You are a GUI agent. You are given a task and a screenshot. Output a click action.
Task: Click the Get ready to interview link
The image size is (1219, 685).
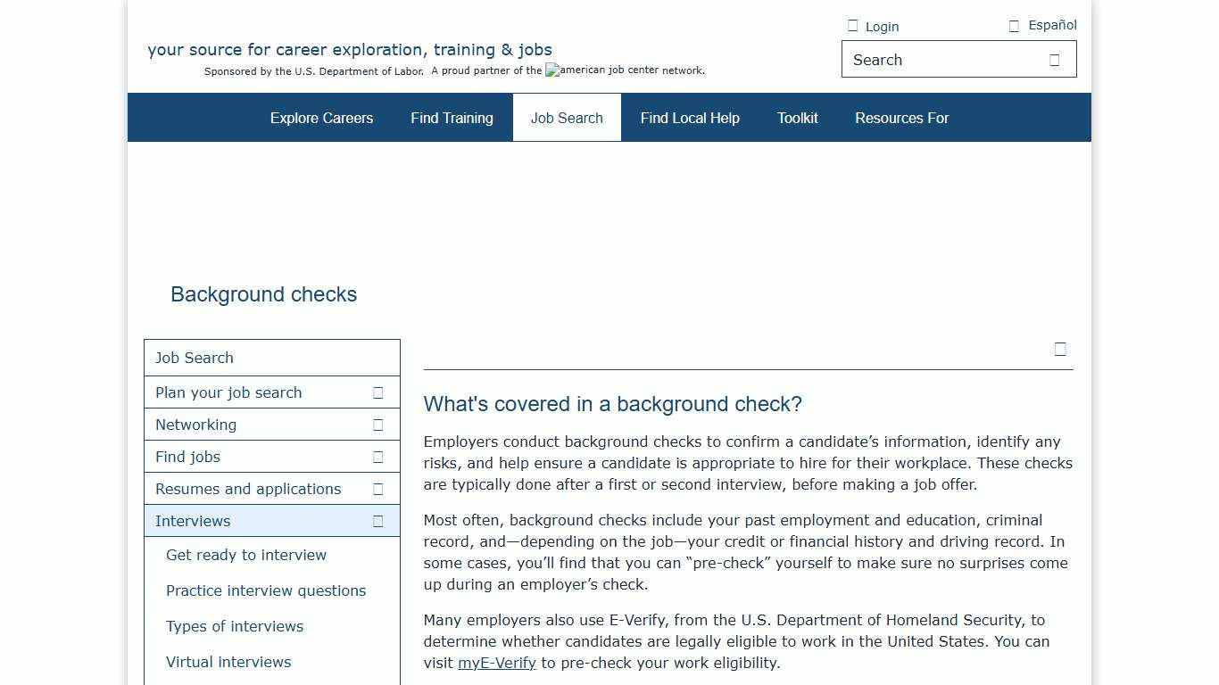tap(246, 555)
